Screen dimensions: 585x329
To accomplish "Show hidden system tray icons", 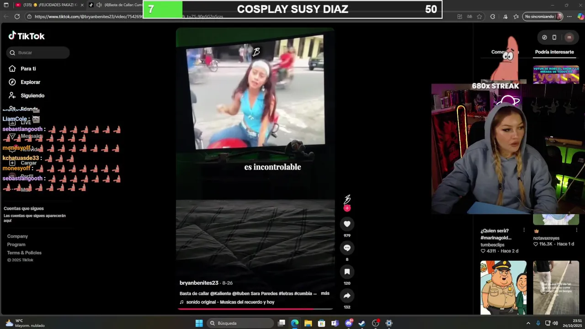I will pyautogui.click(x=528, y=323).
